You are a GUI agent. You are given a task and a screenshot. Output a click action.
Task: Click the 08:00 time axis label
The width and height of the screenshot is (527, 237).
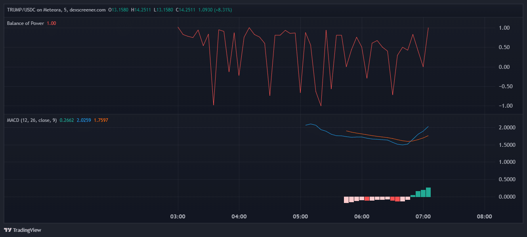coord(484,216)
